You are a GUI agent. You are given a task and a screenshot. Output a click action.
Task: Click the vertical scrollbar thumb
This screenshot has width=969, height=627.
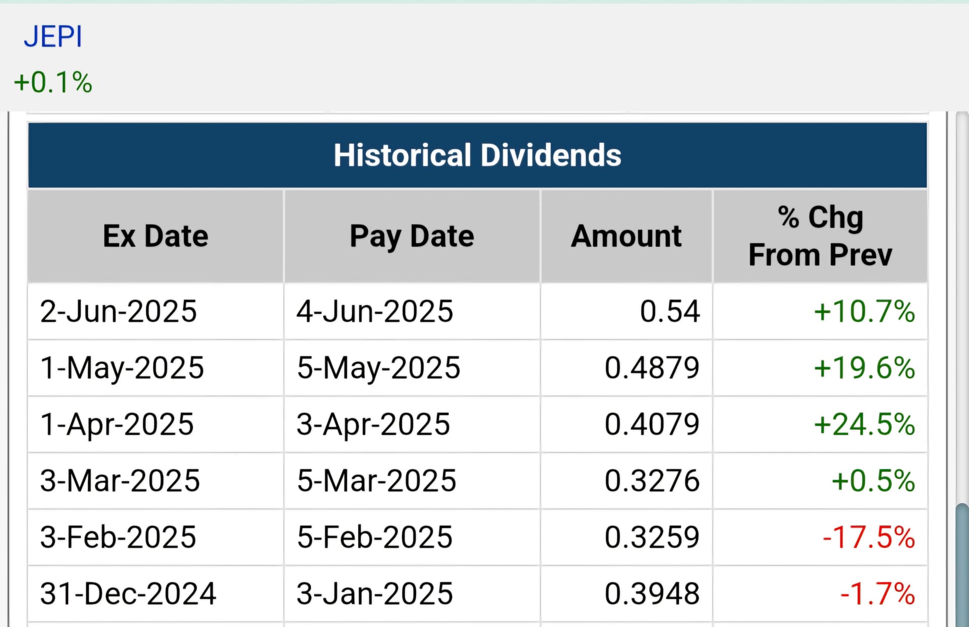962,564
